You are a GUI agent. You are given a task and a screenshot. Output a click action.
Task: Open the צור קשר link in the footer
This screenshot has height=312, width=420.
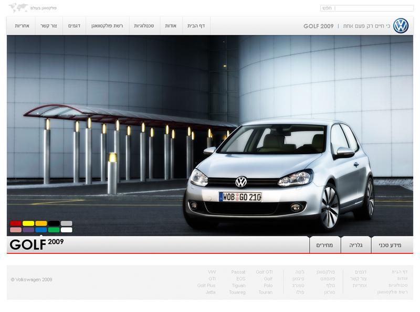click(358, 279)
